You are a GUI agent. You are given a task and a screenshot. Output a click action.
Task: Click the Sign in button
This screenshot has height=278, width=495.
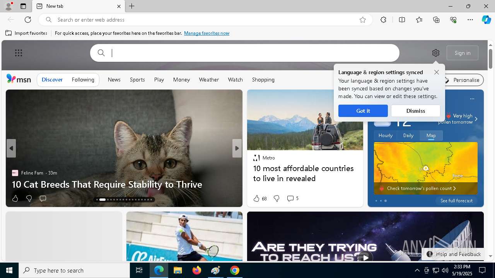click(x=463, y=53)
